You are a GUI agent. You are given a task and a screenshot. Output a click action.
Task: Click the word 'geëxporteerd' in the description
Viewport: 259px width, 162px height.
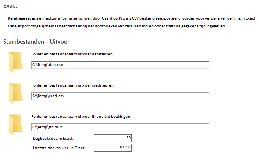click(168, 18)
